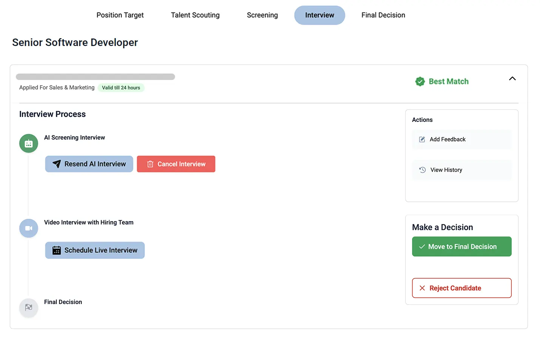Select the video camera icon for hiring team interview

pos(28,228)
